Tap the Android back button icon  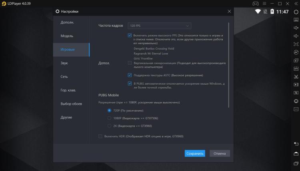pos(296,144)
